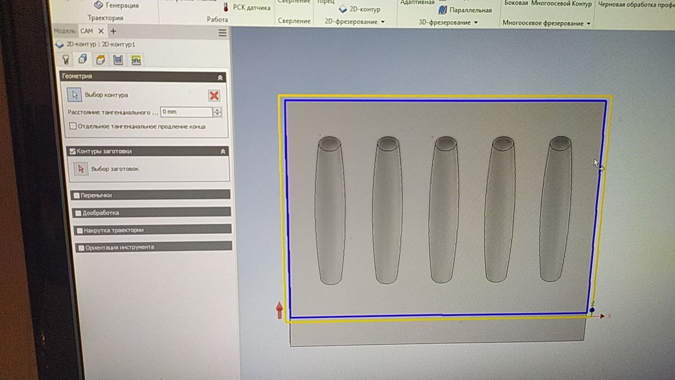
Task: Clear the contour selection with red X
Action: click(214, 96)
